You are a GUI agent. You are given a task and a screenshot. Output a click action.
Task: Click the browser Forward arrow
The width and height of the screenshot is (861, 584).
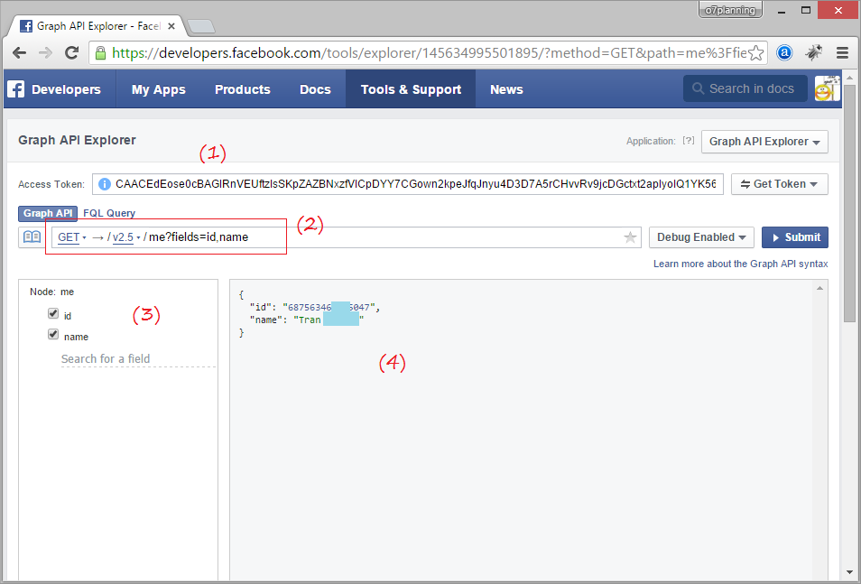(45, 52)
